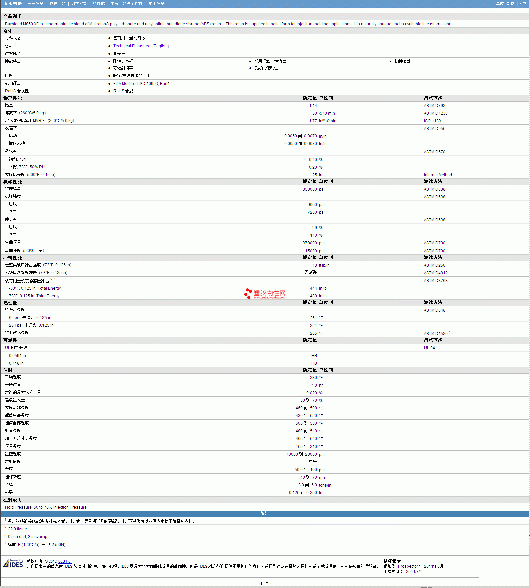Click the 0.118 in thickness label
The width and height of the screenshot is (530, 588).
tap(16, 363)
